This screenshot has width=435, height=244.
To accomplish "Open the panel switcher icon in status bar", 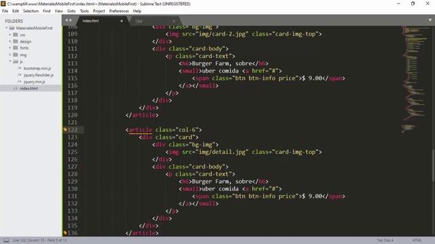I will coord(6,240).
